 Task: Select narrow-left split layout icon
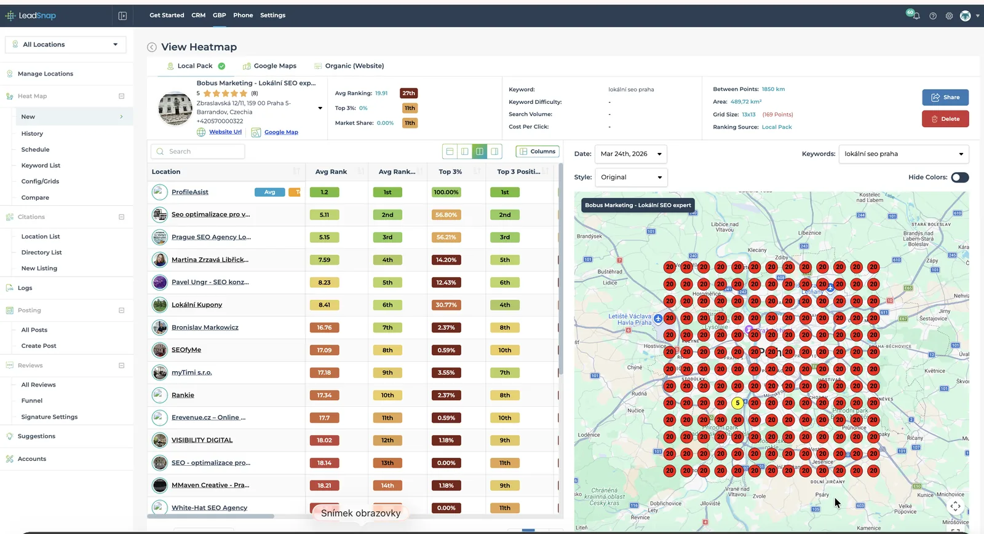pos(464,151)
